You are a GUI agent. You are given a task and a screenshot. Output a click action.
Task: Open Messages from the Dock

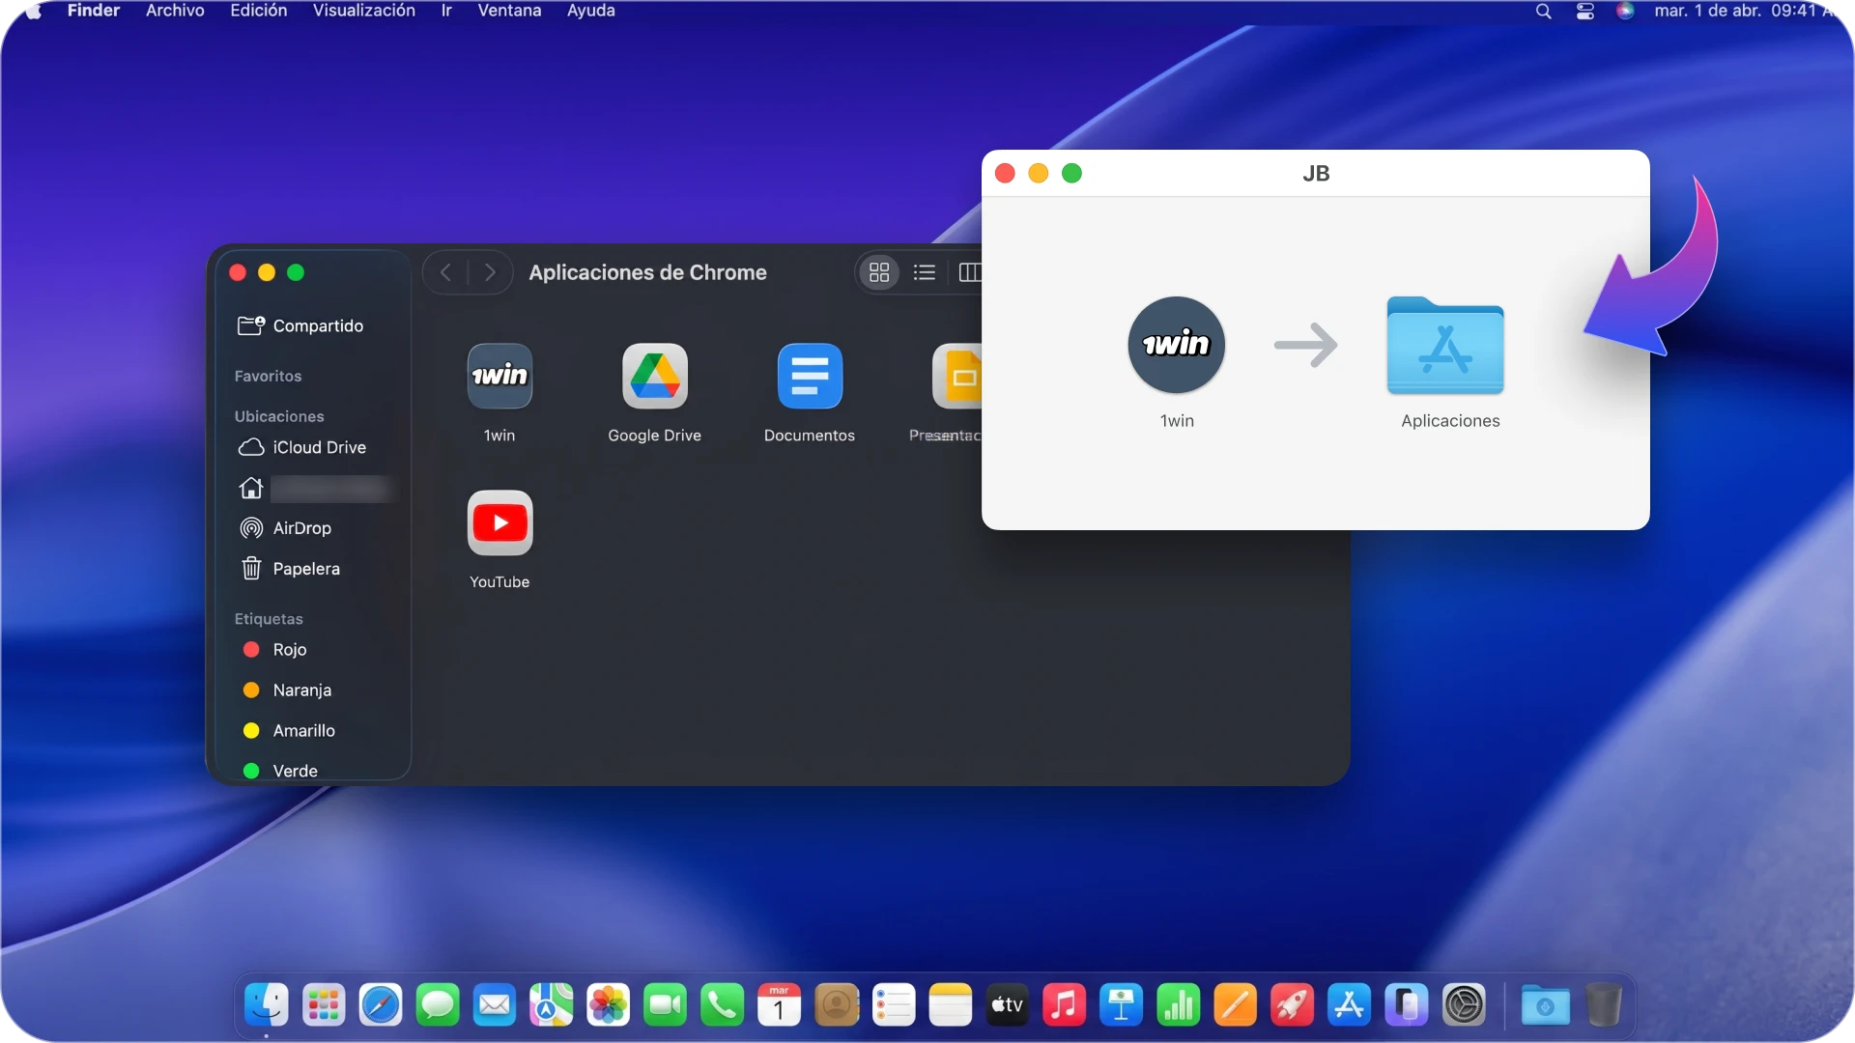pos(438,1005)
